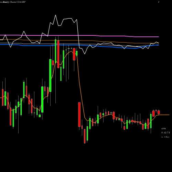Click the lowest red candlestick at chart bottom

(x=85, y=136)
